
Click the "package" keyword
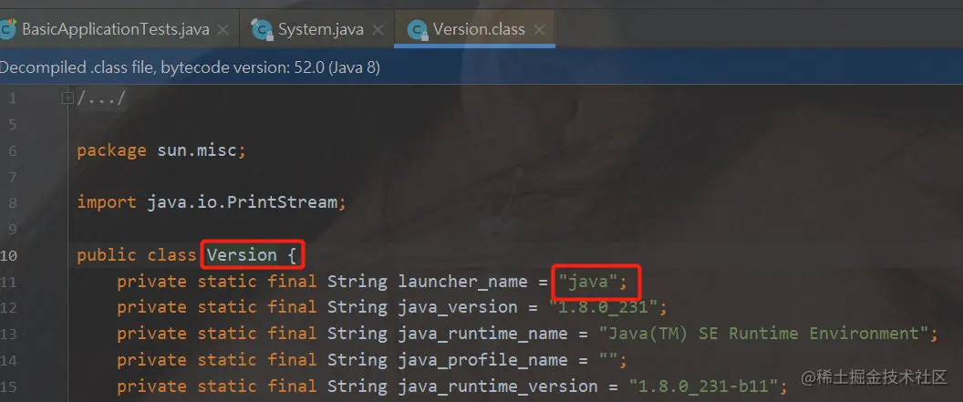pyautogui.click(x=112, y=151)
